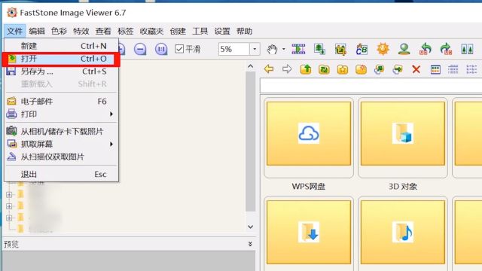Click the favorites star folder icon
Screen dimensions: 482x271
[x=343, y=69]
